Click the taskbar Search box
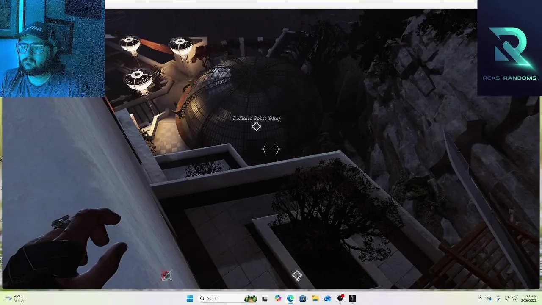The height and width of the screenshot is (305, 542). pyautogui.click(x=228, y=298)
